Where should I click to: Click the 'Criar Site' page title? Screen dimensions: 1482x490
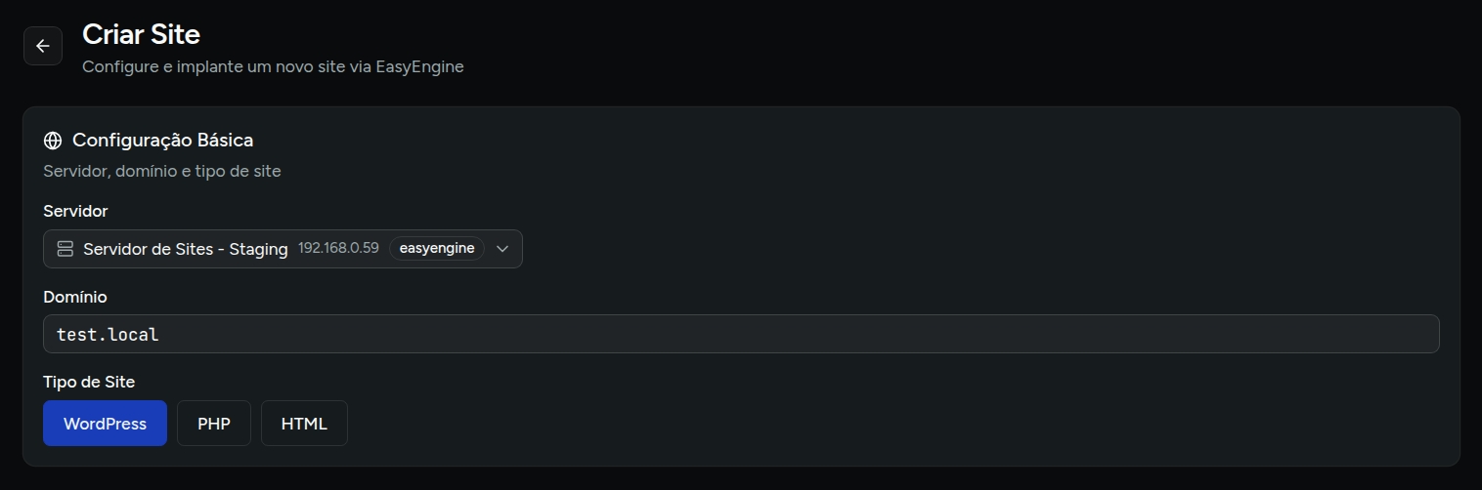[x=141, y=34]
